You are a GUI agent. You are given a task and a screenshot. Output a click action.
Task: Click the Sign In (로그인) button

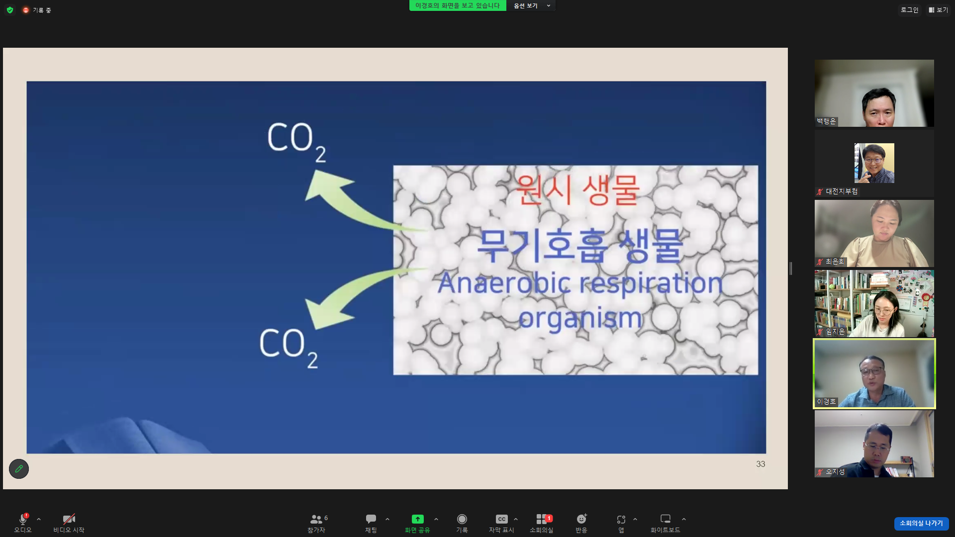pyautogui.click(x=909, y=10)
